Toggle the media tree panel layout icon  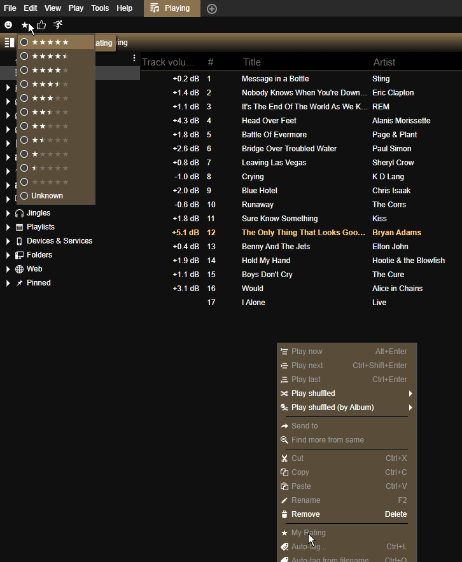pos(9,43)
